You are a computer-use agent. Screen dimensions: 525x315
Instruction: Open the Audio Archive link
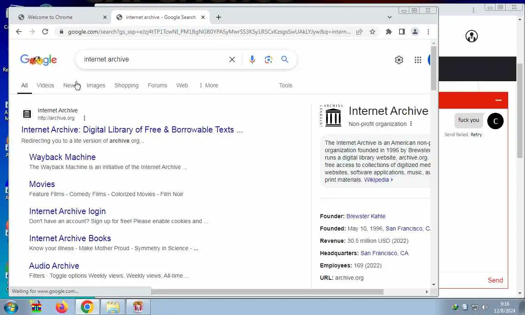click(54, 266)
